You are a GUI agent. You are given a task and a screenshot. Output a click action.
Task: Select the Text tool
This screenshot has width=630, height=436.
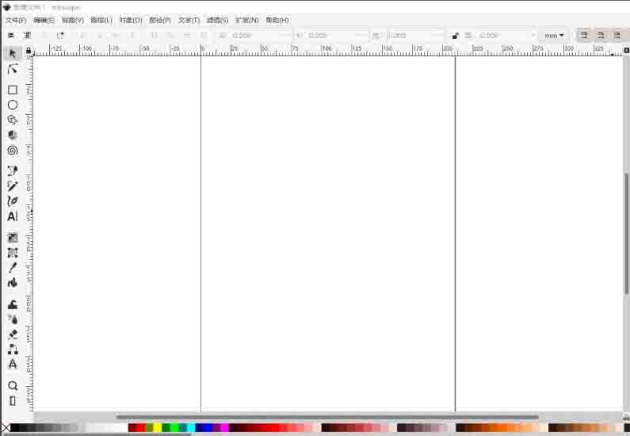click(13, 216)
